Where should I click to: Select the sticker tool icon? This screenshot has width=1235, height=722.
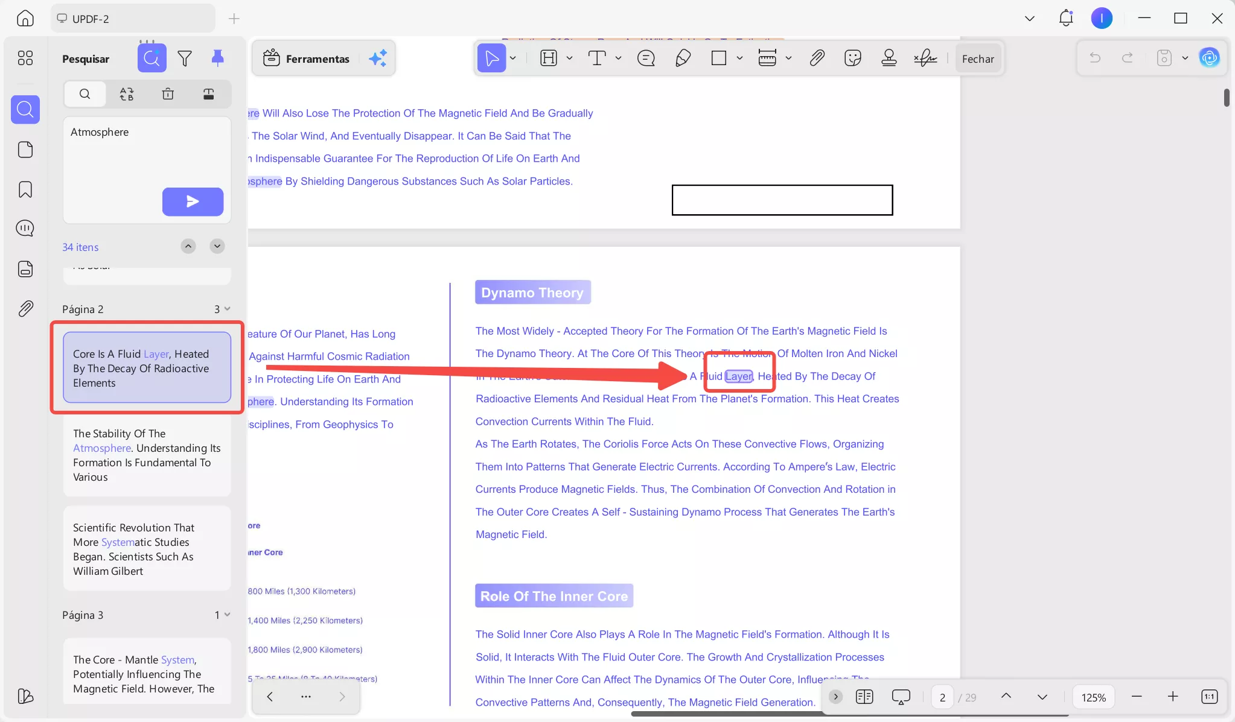pos(852,58)
